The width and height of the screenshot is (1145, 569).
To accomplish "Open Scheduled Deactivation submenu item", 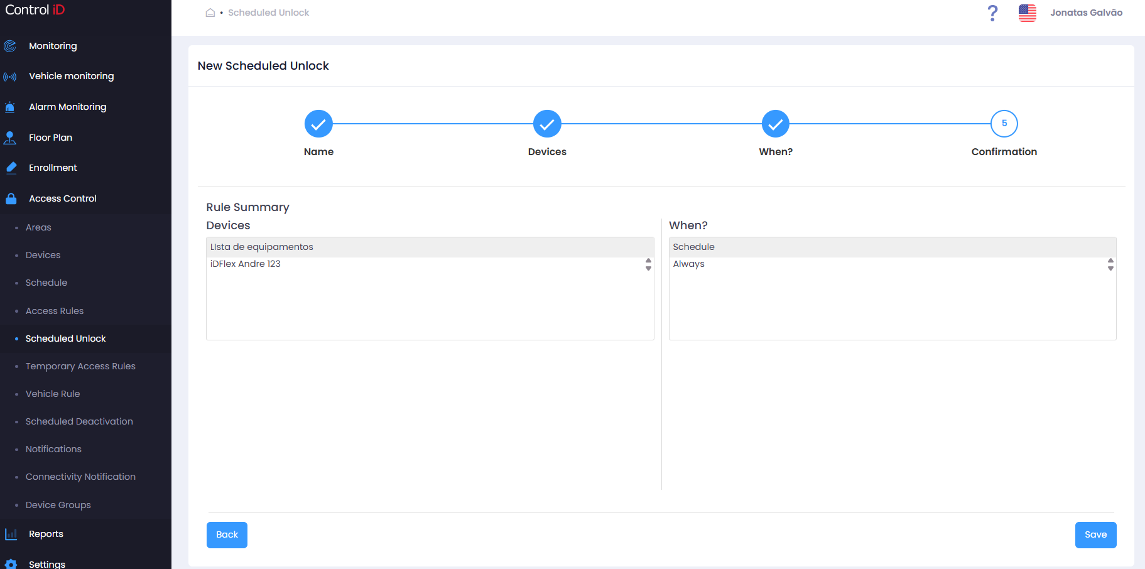I will (x=79, y=421).
